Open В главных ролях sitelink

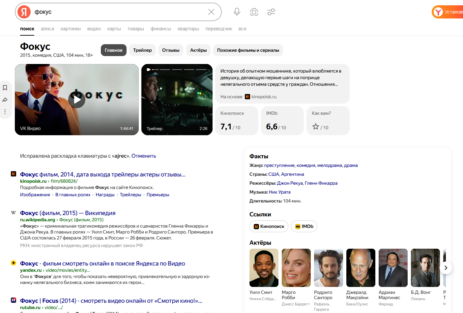(73, 195)
